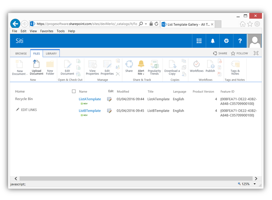Create a New Folder
The image size is (272, 200).
(50, 66)
